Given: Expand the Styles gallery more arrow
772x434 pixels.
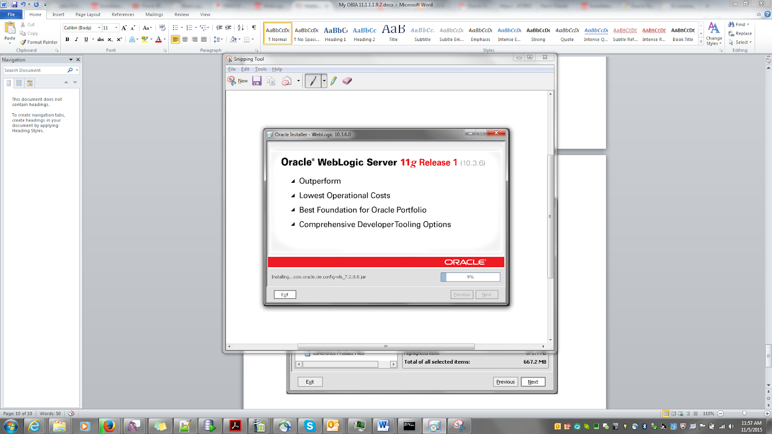Looking at the screenshot, I should click(701, 42).
